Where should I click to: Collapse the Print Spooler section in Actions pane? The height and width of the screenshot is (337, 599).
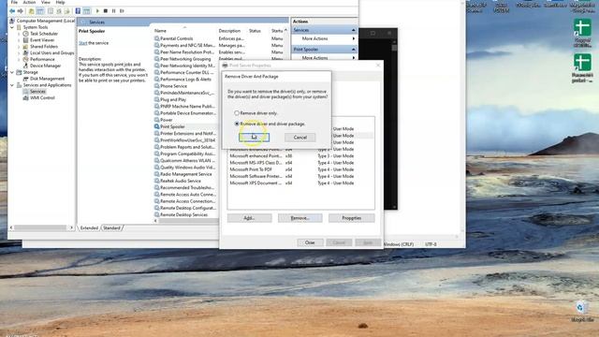click(354, 50)
